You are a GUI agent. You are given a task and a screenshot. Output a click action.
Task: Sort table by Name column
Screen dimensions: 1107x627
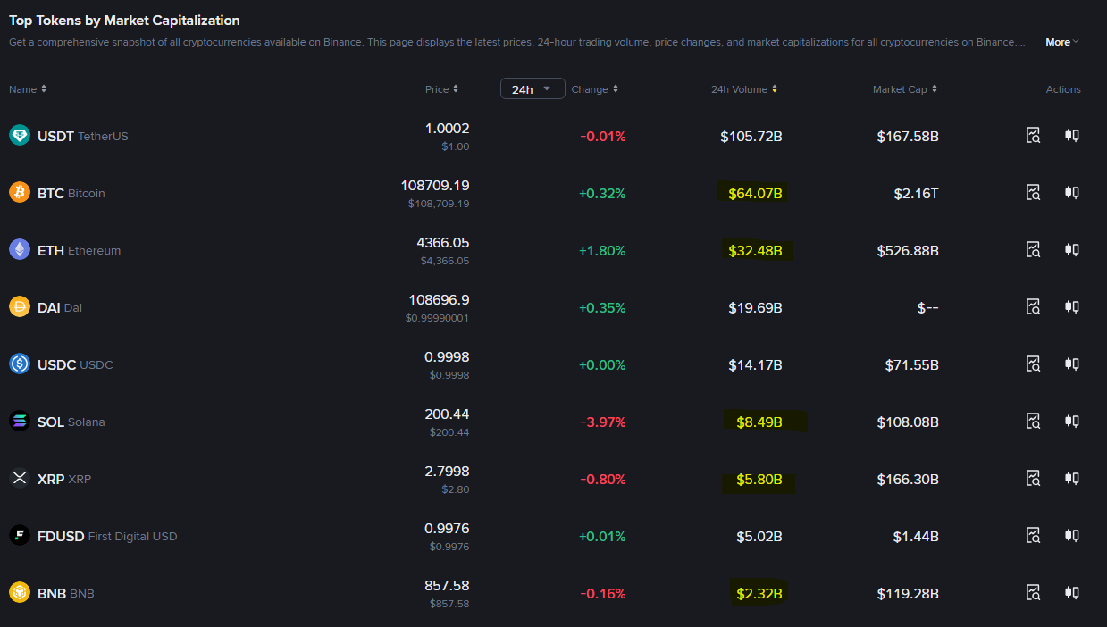28,89
